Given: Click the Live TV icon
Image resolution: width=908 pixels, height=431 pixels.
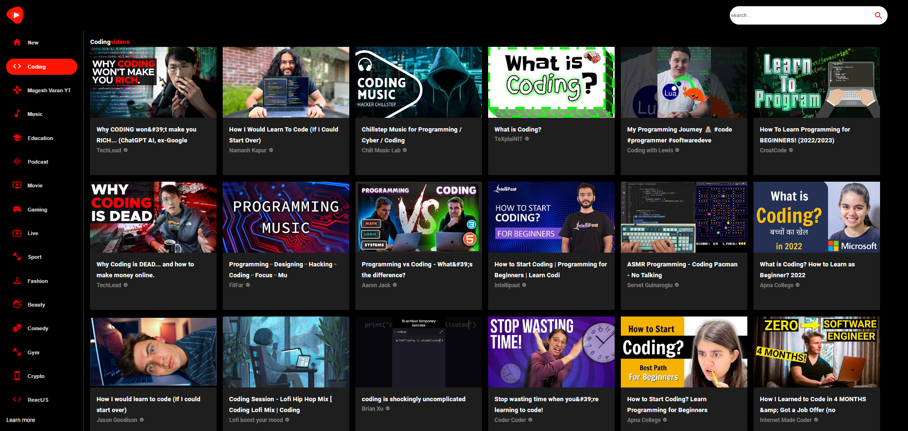Looking at the screenshot, I should point(17,233).
